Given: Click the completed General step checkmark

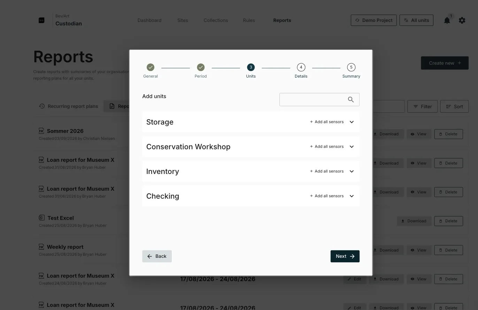Looking at the screenshot, I should (151, 67).
